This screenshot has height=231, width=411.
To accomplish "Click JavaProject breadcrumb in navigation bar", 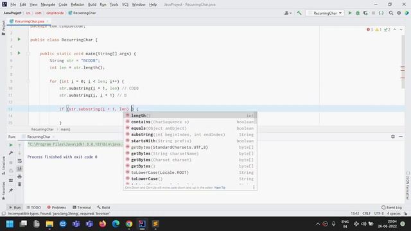I will click(x=12, y=13).
